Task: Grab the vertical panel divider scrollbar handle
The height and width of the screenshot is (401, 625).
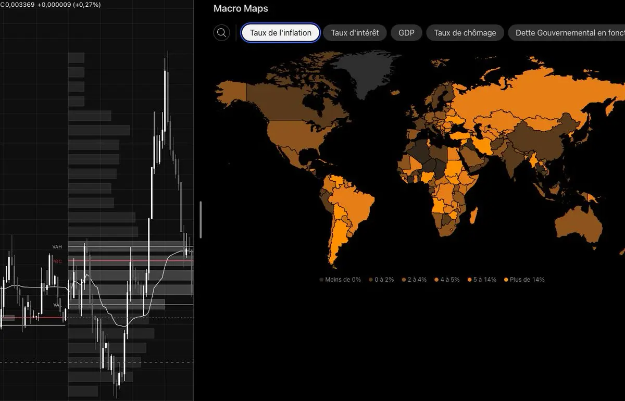Action: tap(201, 220)
